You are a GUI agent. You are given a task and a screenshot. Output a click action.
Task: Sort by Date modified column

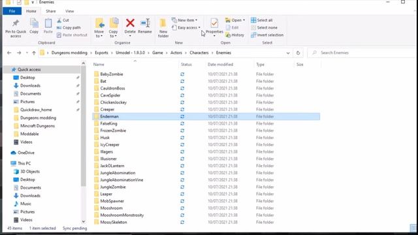click(x=221, y=65)
